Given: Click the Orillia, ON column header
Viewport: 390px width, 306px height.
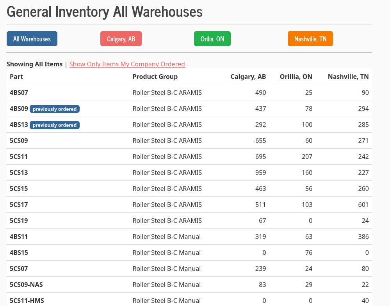Looking at the screenshot, I should (x=296, y=76).
